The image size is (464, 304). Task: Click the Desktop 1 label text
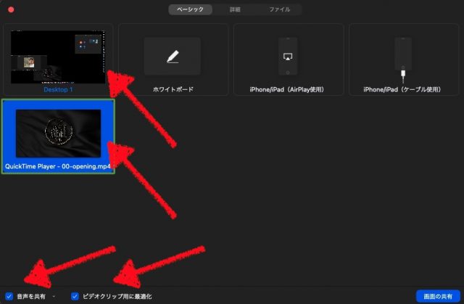pos(58,89)
